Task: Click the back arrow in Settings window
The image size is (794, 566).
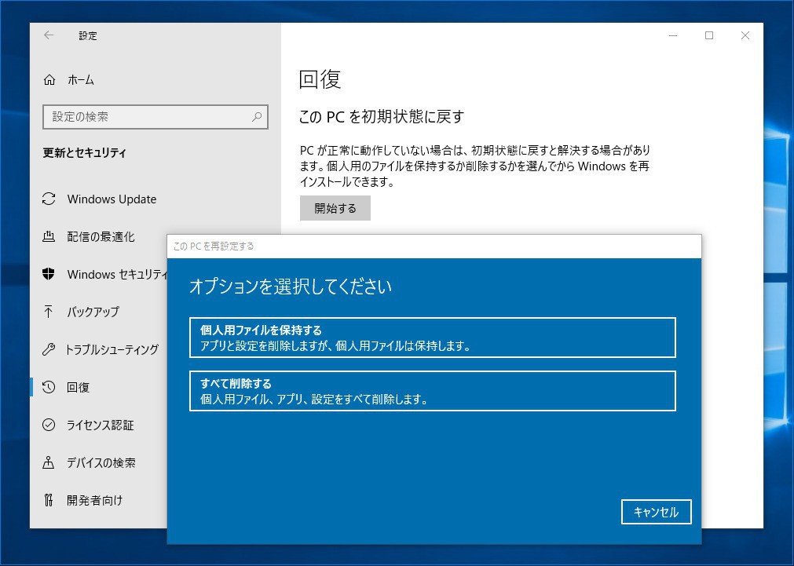Action: point(49,35)
